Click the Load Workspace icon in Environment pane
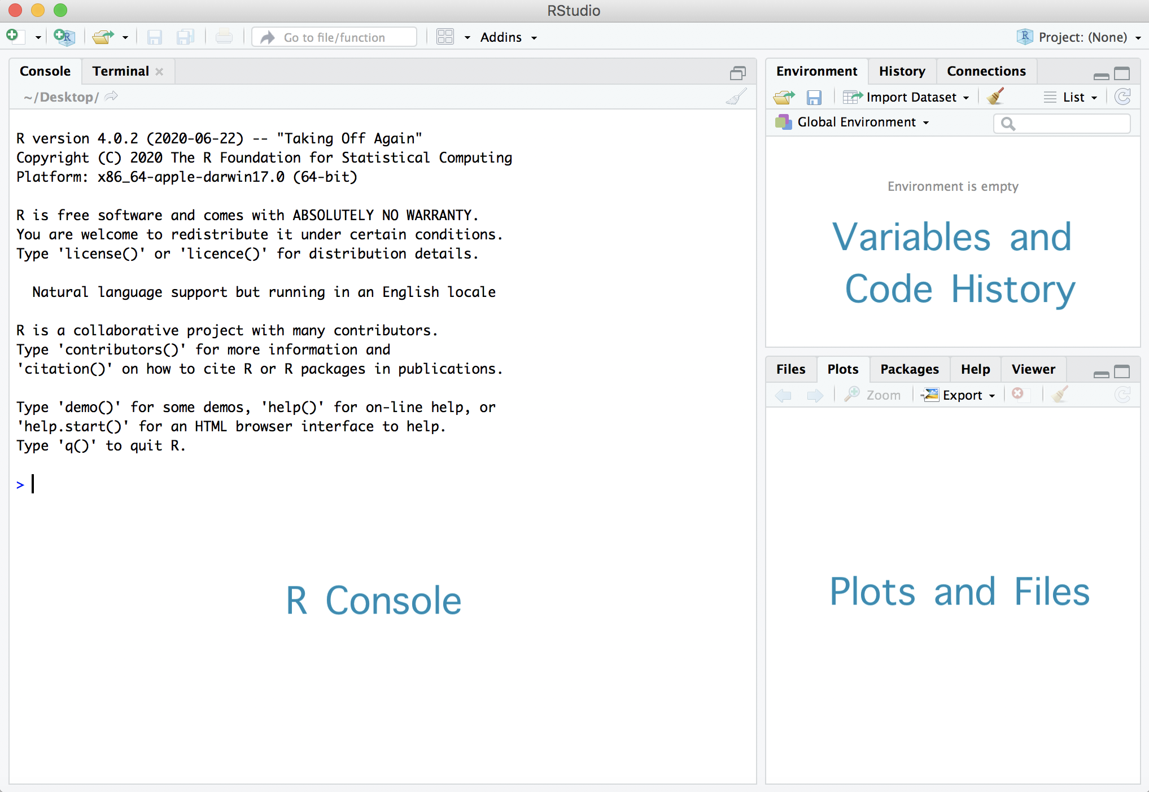The width and height of the screenshot is (1149, 792). [x=784, y=97]
